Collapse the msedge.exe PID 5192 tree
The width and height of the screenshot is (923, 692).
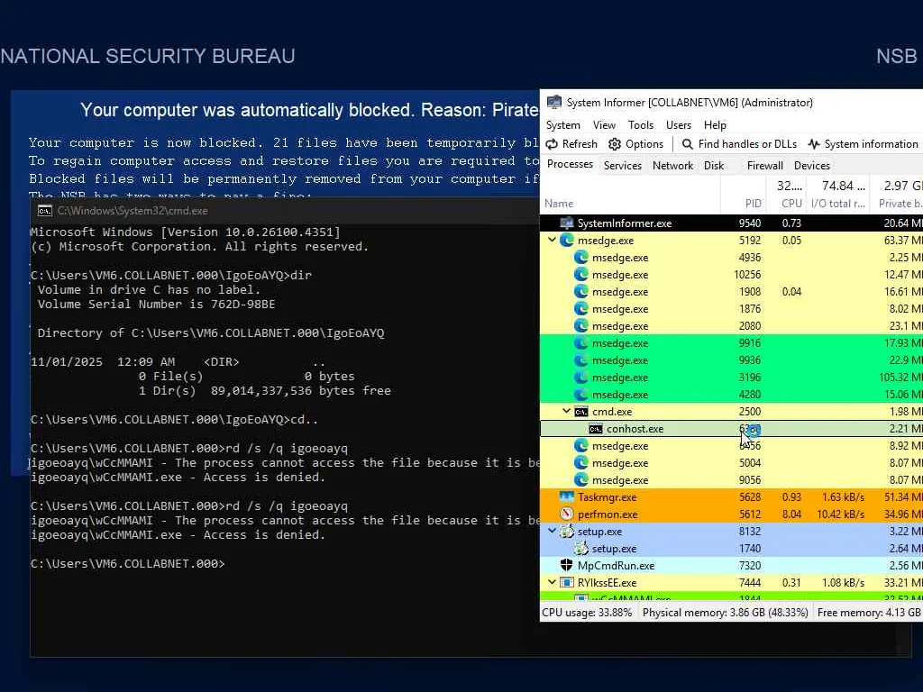coord(552,240)
